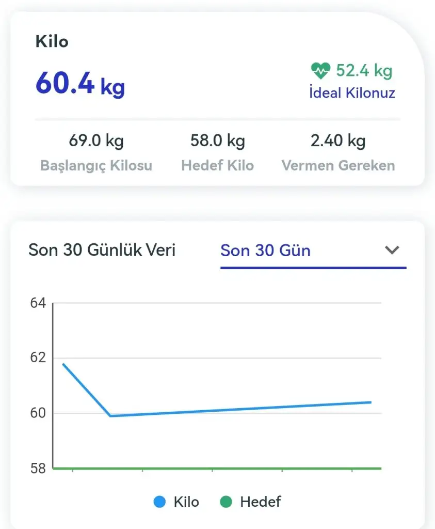The height and width of the screenshot is (529, 435).
Task: Select the current weight 60.4 kg
Action: [x=80, y=83]
